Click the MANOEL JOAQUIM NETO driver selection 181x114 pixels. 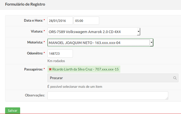pos(100,42)
